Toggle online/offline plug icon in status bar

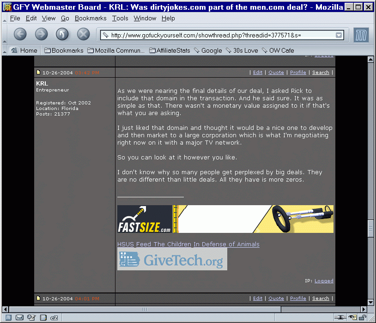340,317
